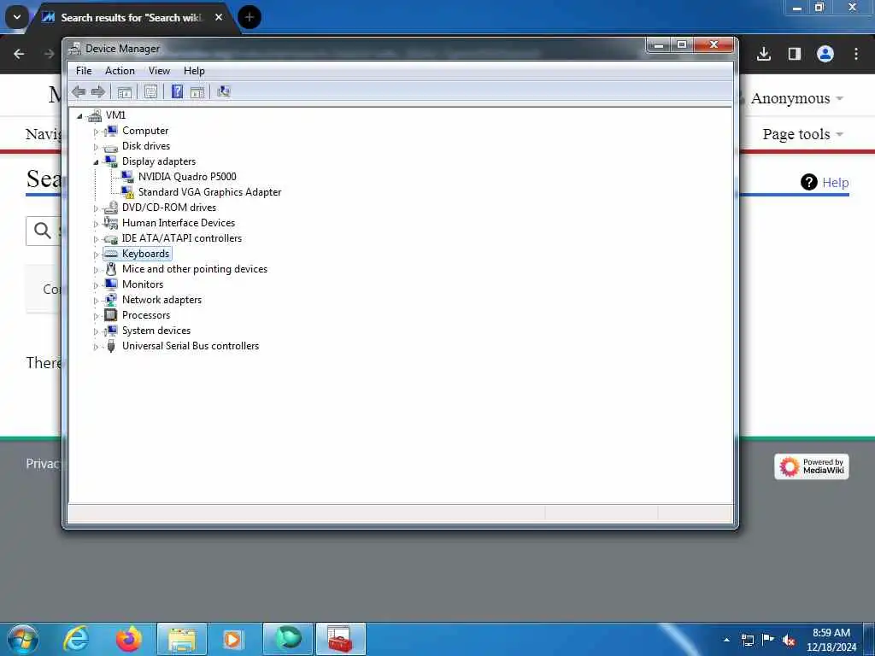The image size is (875, 656).
Task: Open the Anonymous user dropdown on wiki page
Action: [796, 98]
